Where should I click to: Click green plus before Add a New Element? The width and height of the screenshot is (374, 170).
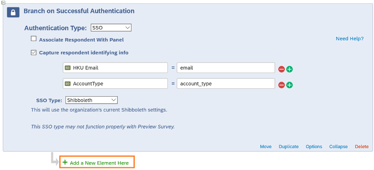[65, 163]
